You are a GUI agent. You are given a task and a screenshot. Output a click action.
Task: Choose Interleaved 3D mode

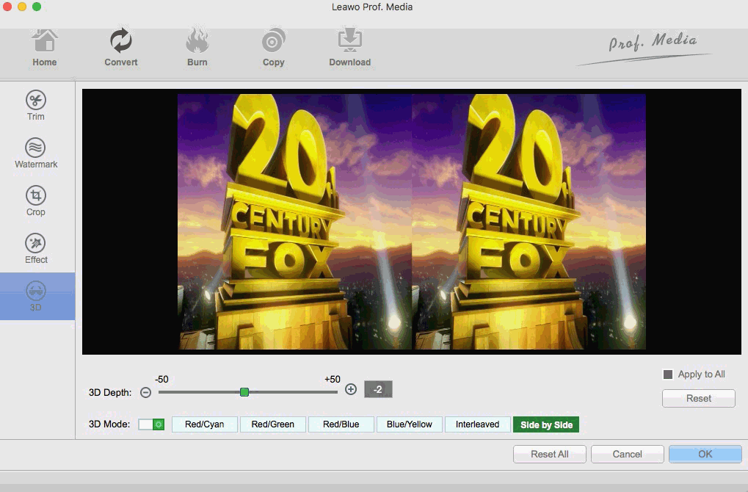pyautogui.click(x=478, y=424)
